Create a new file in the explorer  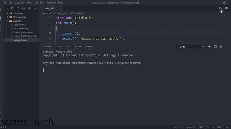[12, 8]
